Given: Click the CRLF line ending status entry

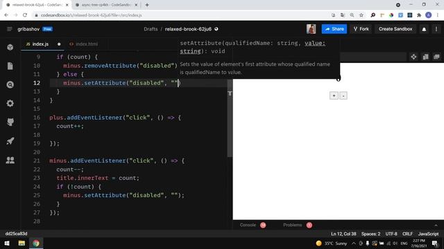Looking at the screenshot, I should [x=407, y=234].
